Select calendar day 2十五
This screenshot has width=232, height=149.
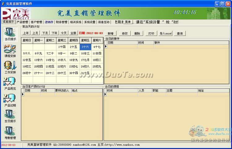[x=74, y=47]
